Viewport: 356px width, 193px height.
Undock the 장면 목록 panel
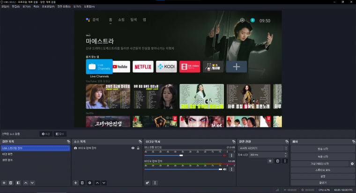pyautogui.click(x=68, y=141)
